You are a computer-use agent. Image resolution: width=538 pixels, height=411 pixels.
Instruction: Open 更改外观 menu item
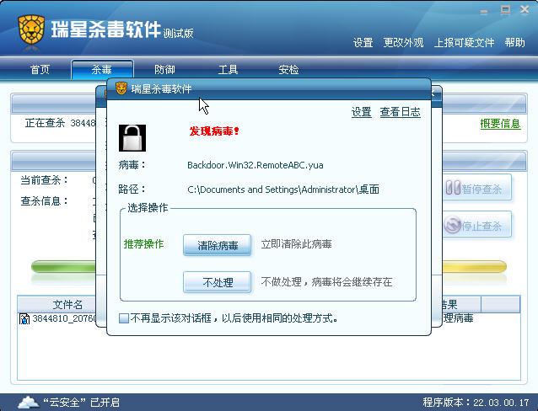tap(403, 43)
